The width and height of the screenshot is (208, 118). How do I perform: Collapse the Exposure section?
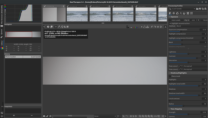click(x=169, y=17)
